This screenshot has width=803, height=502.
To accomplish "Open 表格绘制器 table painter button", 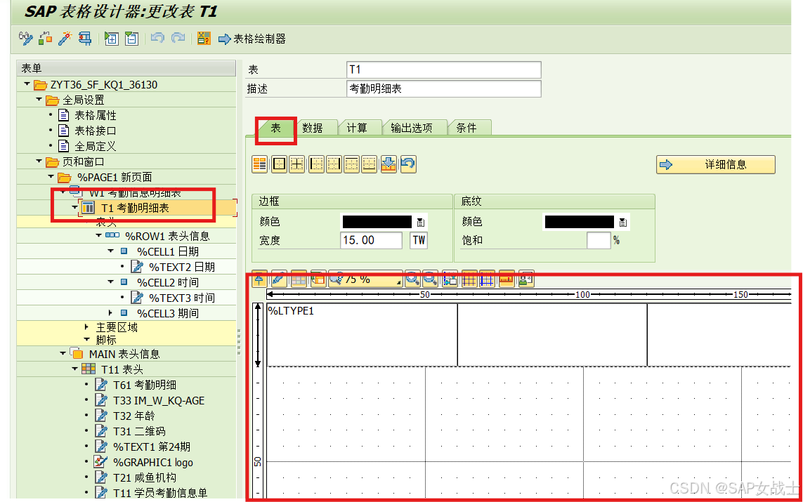I will click(x=252, y=39).
